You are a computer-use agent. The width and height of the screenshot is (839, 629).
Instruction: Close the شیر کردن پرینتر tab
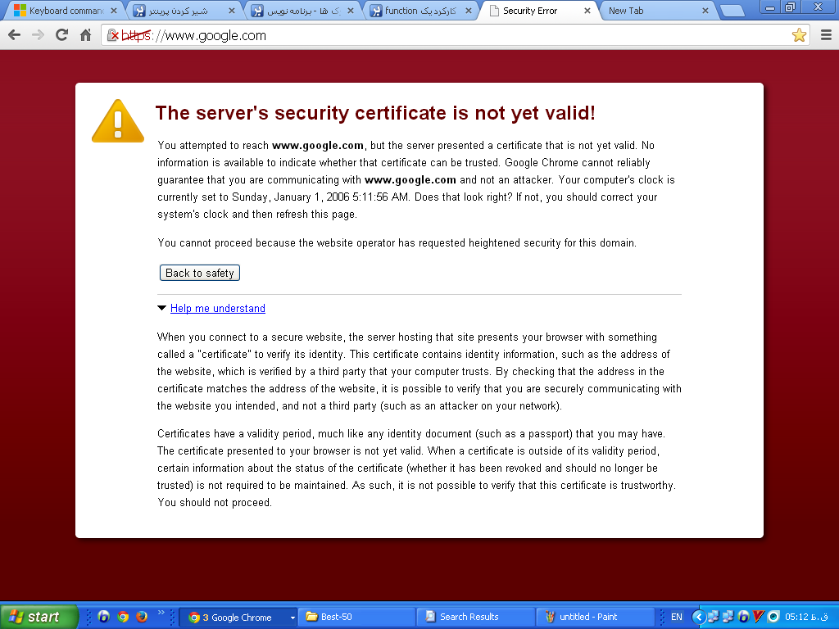pos(232,11)
